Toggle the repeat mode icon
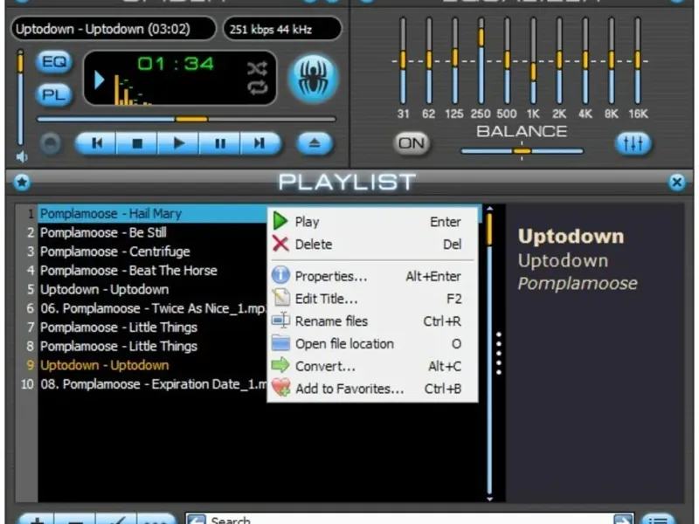699x524 pixels. tap(257, 87)
